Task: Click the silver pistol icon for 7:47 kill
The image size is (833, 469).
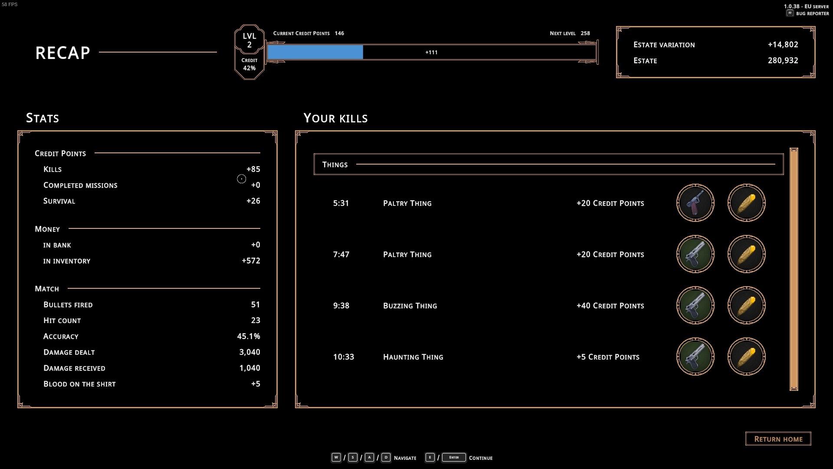Action: coord(695,254)
